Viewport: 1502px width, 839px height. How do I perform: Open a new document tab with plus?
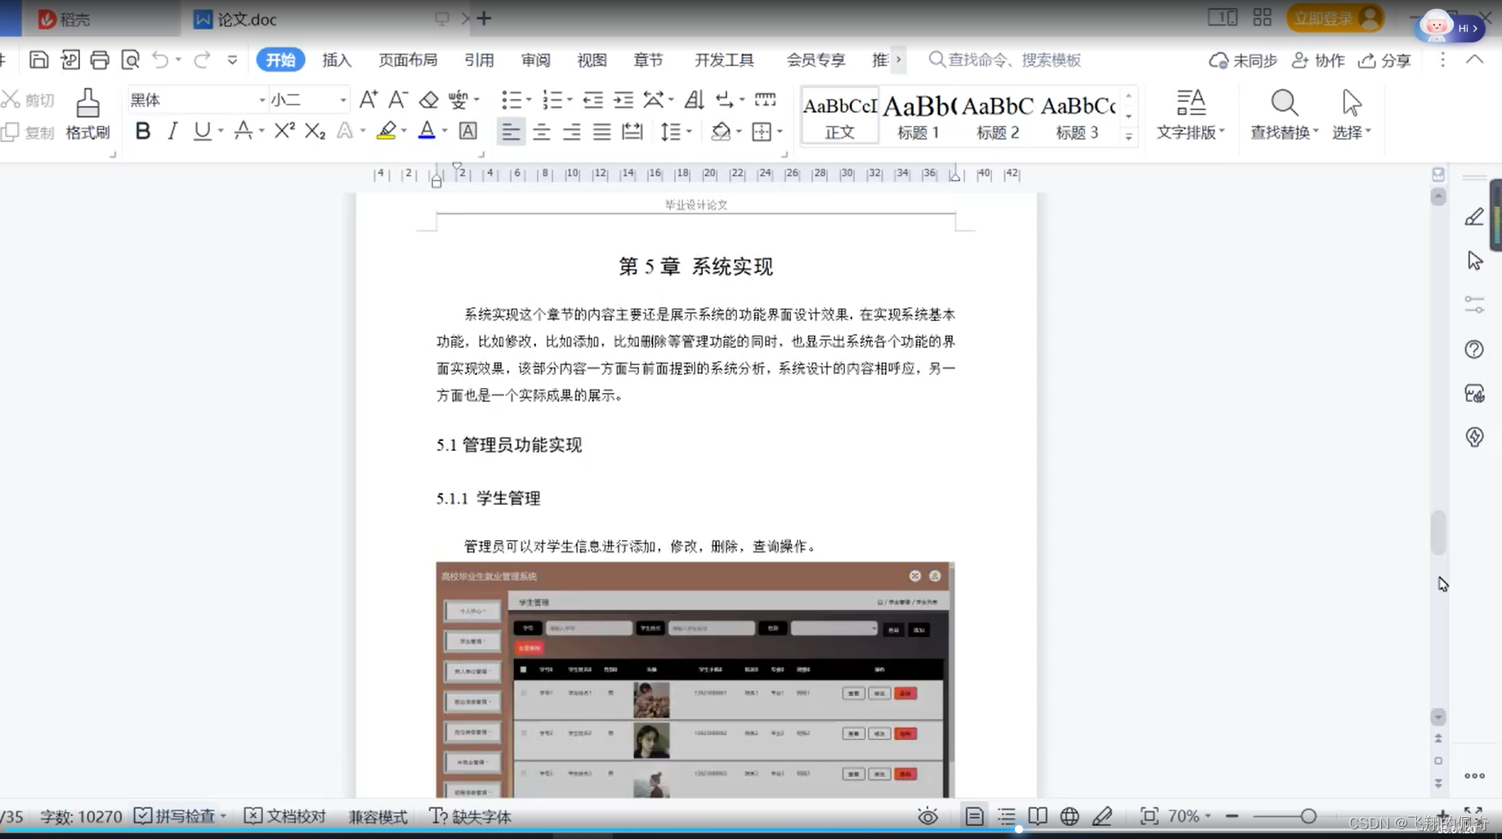tap(484, 18)
